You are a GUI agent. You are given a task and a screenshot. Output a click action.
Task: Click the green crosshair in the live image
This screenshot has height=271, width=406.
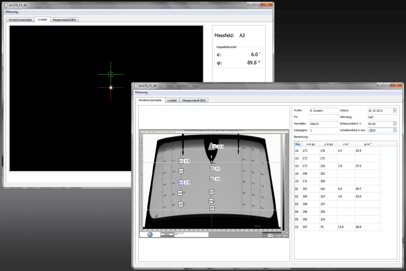pos(111,74)
